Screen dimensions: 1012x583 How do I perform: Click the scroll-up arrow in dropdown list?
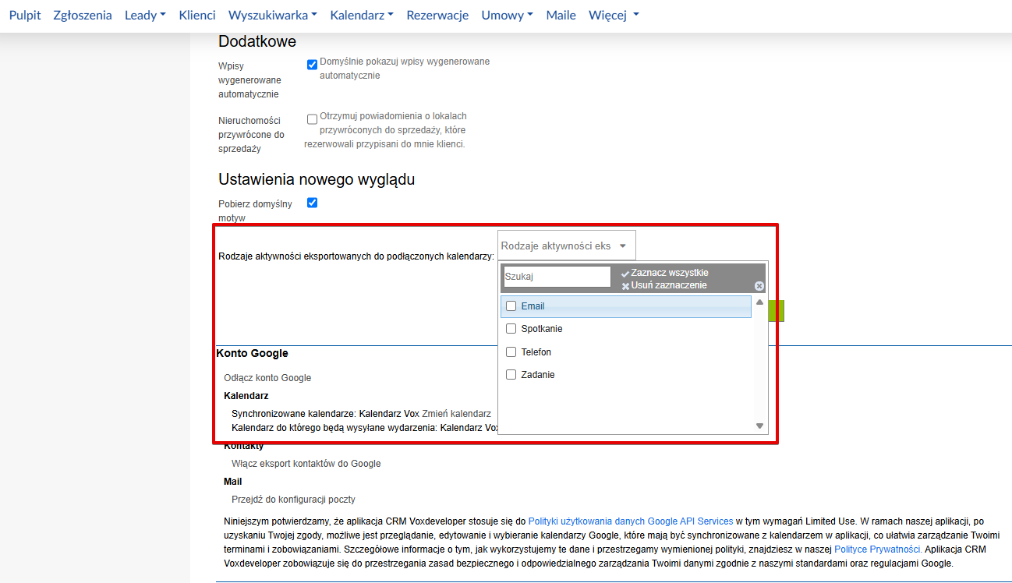click(x=759, y=302)
